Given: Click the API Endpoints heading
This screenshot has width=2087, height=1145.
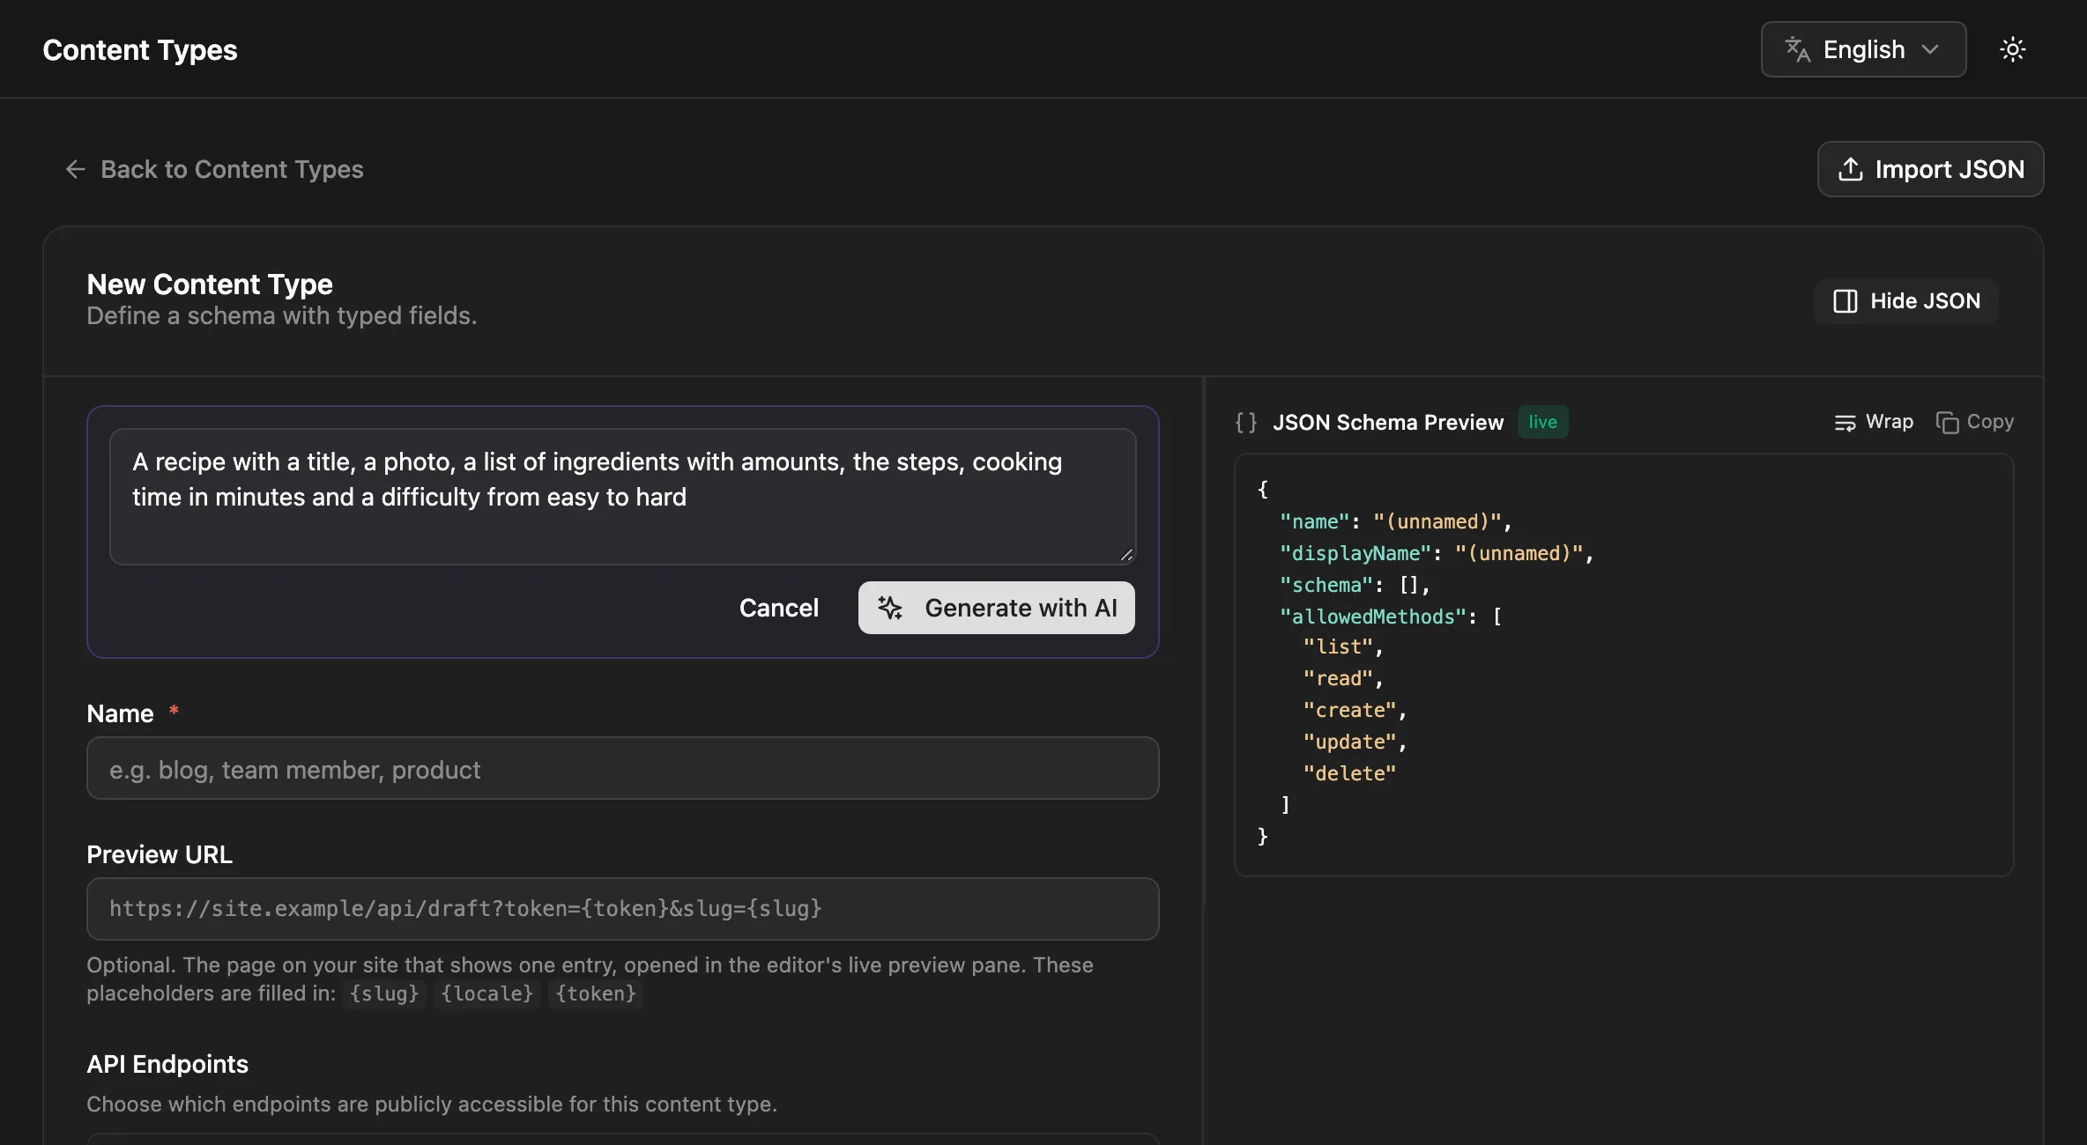Looking at the screenshot, I should (x=167, y=1064).
